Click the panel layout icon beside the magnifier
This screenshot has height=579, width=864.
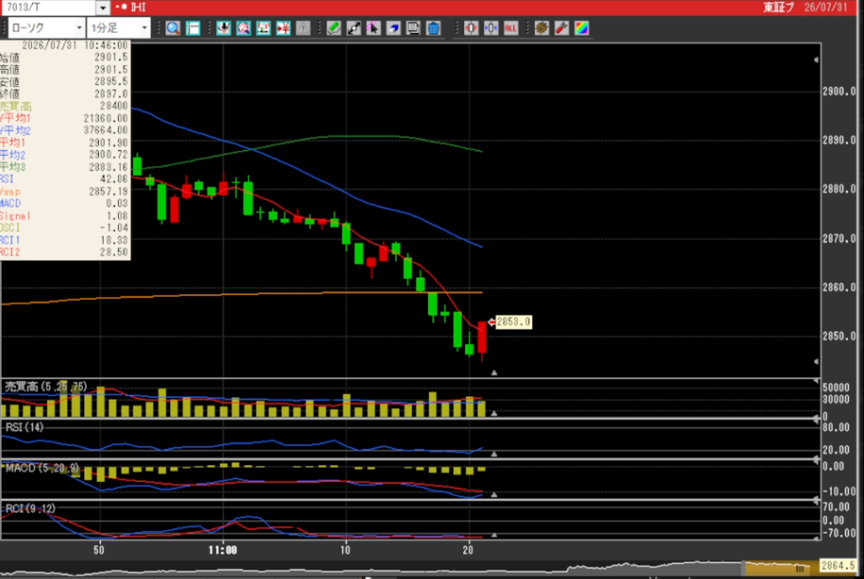pyautogui.click(x=193, y=28)
